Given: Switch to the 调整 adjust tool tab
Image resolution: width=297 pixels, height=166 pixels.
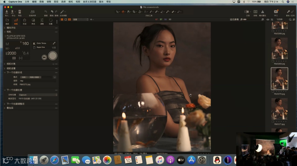Looking at the screenshot, I should 42,22.
